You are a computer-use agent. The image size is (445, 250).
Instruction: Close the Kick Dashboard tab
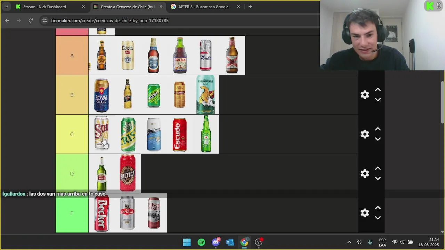tap(83, 7)
